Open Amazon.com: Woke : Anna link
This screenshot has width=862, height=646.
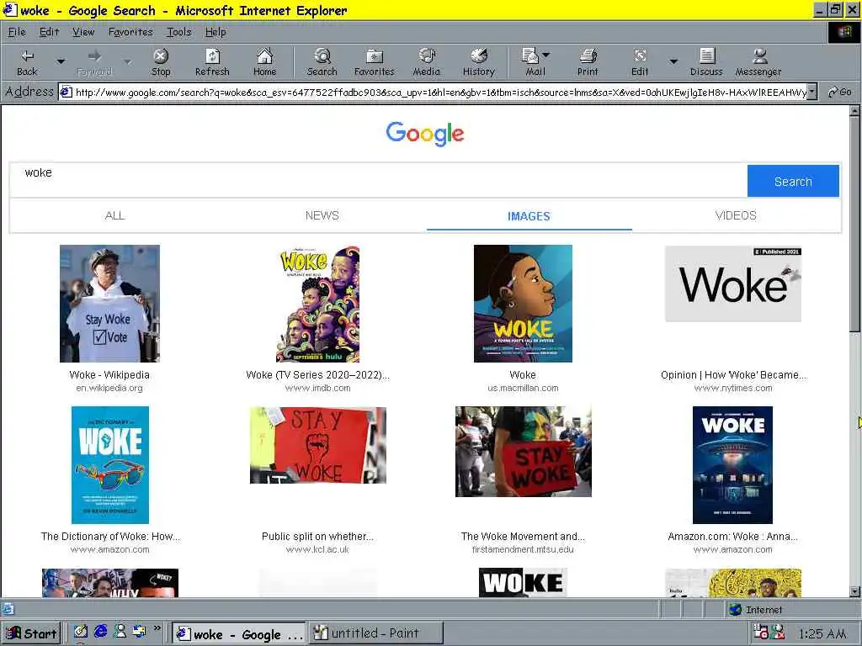pyautogui.click(x=733, y=536)
